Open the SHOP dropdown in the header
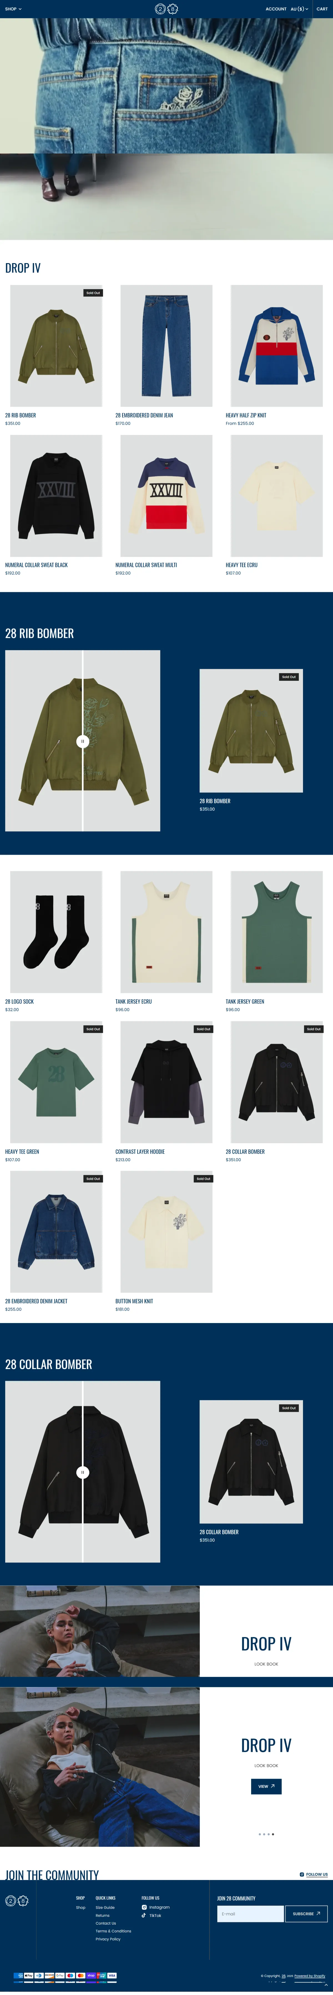The image size is (333, 1995). pyautogui.click(x=13, y=9)
